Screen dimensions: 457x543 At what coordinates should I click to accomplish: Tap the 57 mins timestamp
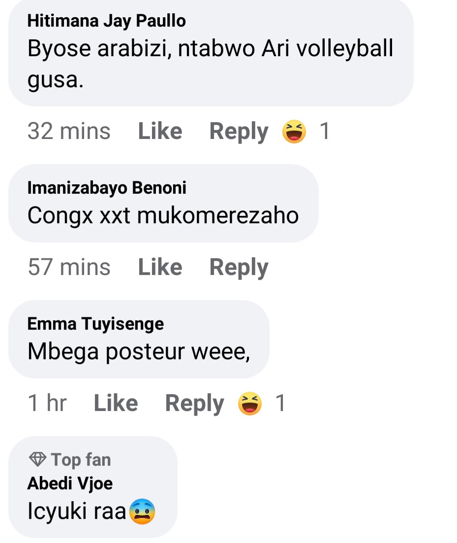tap(69, 267)
